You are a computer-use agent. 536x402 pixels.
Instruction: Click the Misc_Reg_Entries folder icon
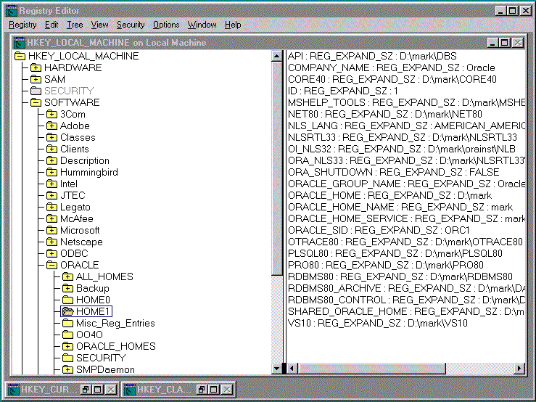coord(67,323)
